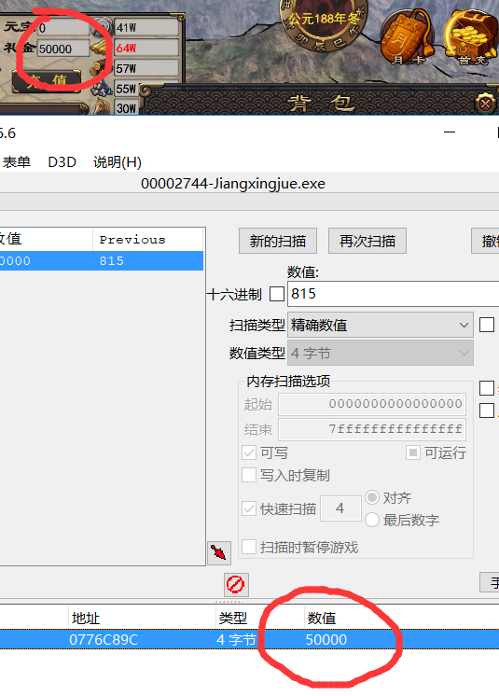
Task: Open the first recharge treasure chest icon
Action: pos(472,37)
